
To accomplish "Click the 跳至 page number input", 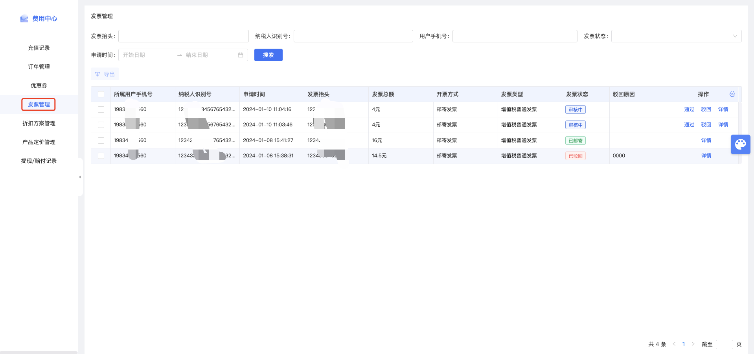I will pos(725,344).
